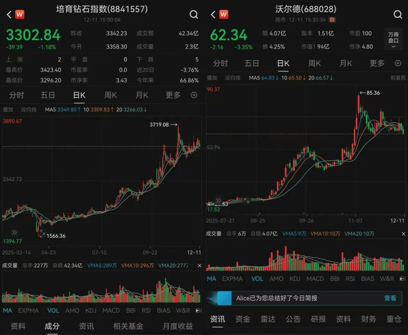The height and width of the screenshot is (335, 408).
Task: Toggle 叠加 overlay on the 培育钻石指数 chart
Action: (x=8, y=110)
